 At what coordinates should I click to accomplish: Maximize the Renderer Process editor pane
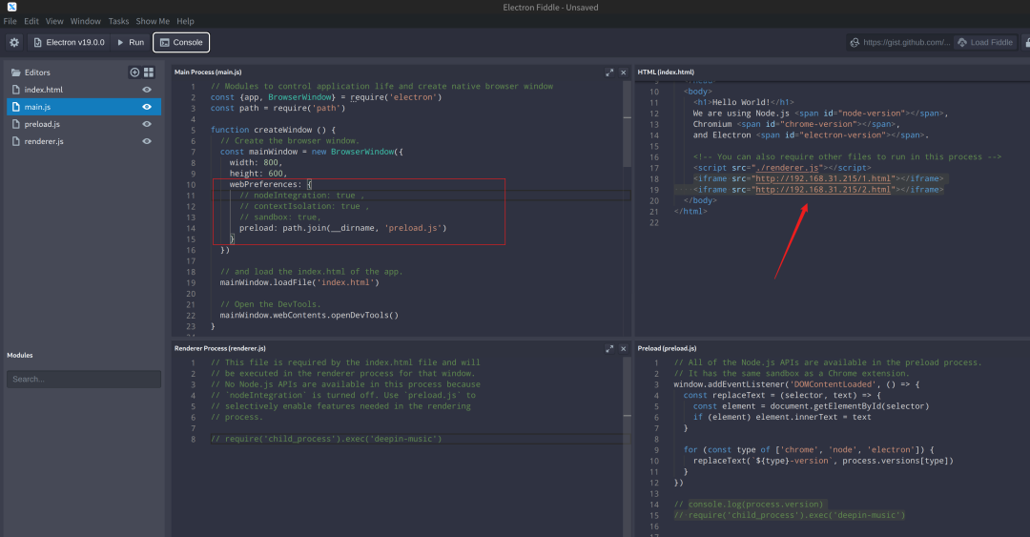click(609, 349)
